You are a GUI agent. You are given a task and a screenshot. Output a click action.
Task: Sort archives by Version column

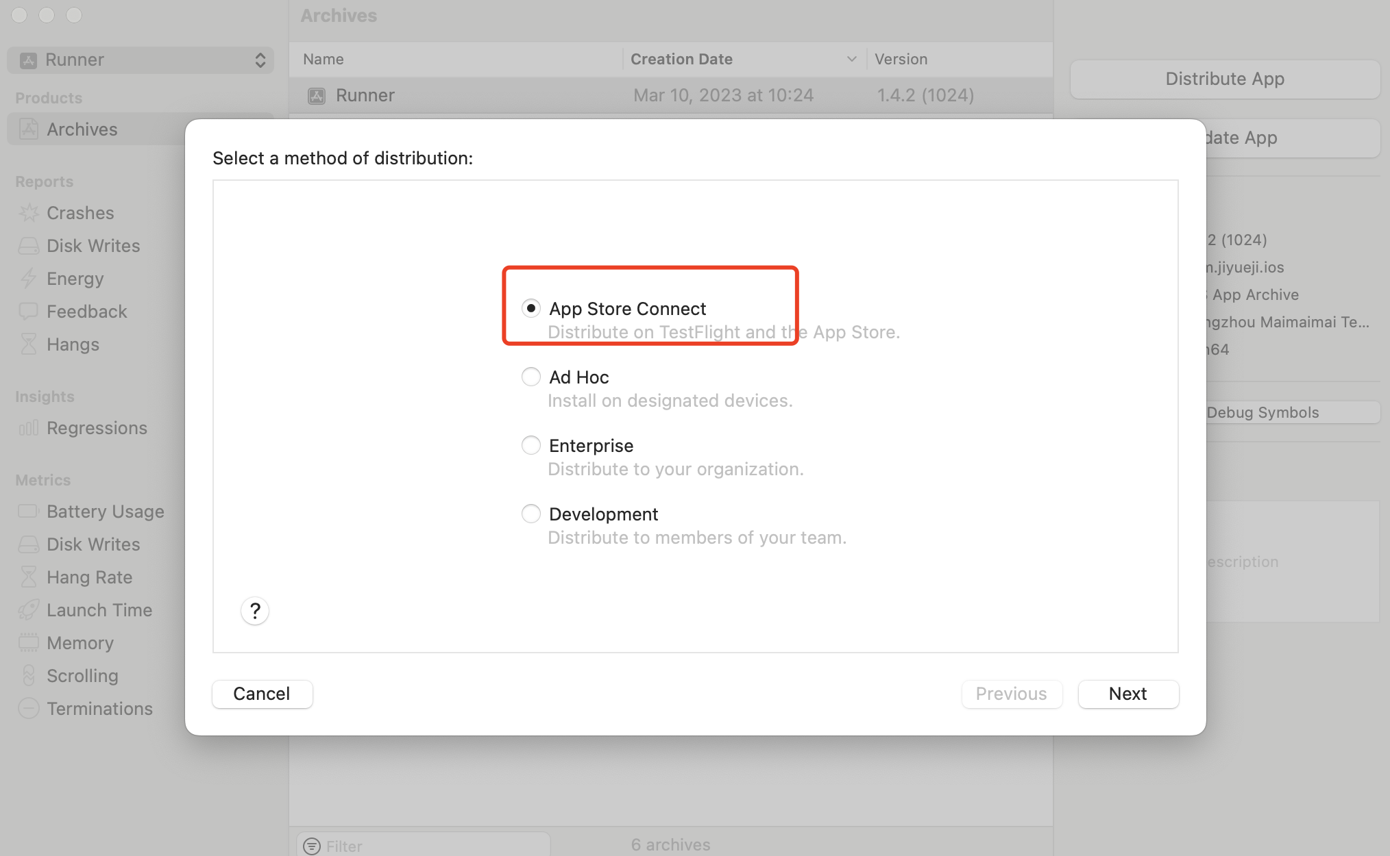pos(960,60)
